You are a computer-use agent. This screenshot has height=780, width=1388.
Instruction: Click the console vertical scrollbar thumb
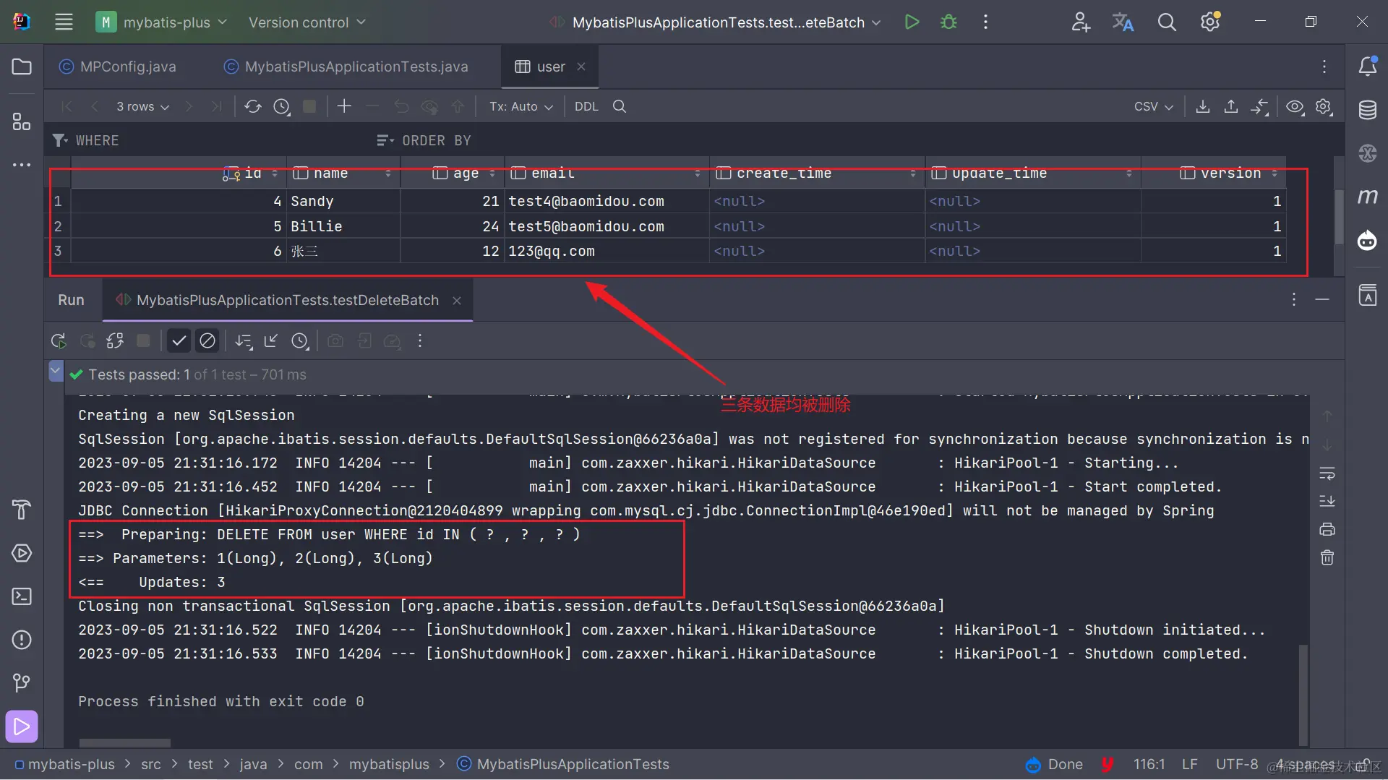point(1303,694)
